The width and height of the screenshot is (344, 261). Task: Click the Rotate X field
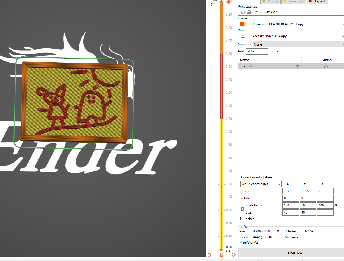pyautogui.click(x=291, y=198)
